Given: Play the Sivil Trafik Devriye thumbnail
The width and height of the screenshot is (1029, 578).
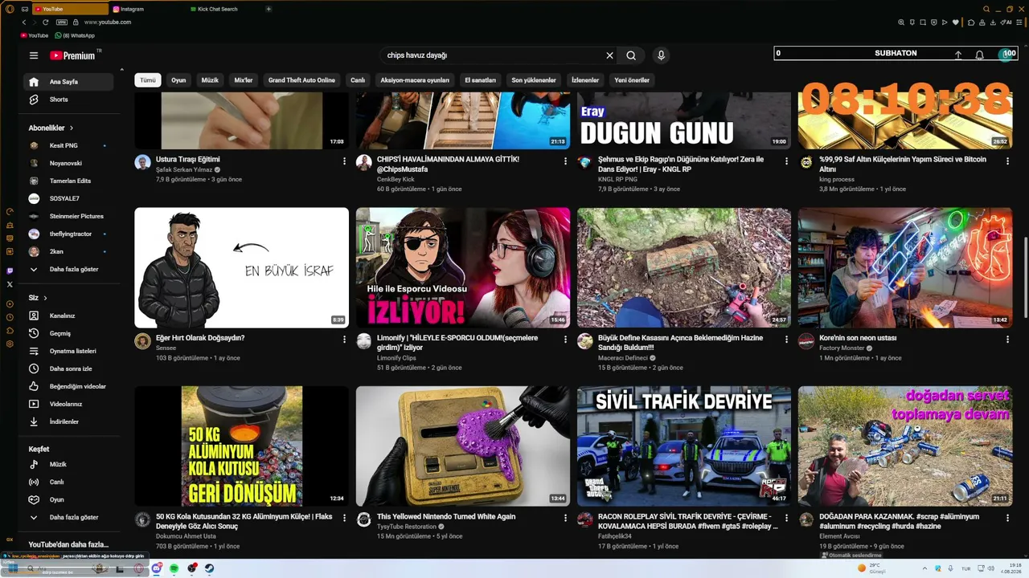Looking at the screenshot, I should click(x=684, y=446).
